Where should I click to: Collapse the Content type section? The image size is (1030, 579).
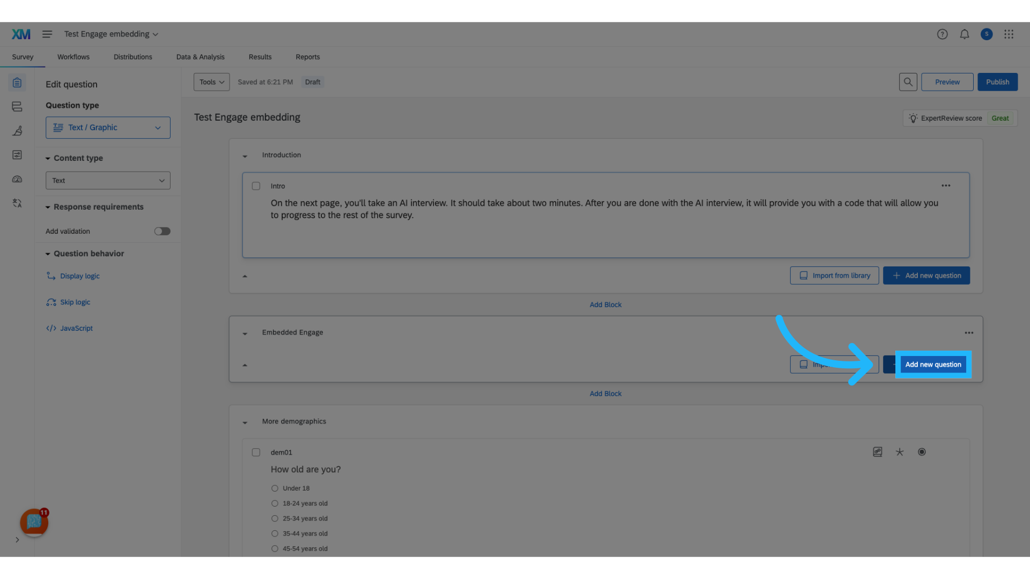click(x=48, y=159)
